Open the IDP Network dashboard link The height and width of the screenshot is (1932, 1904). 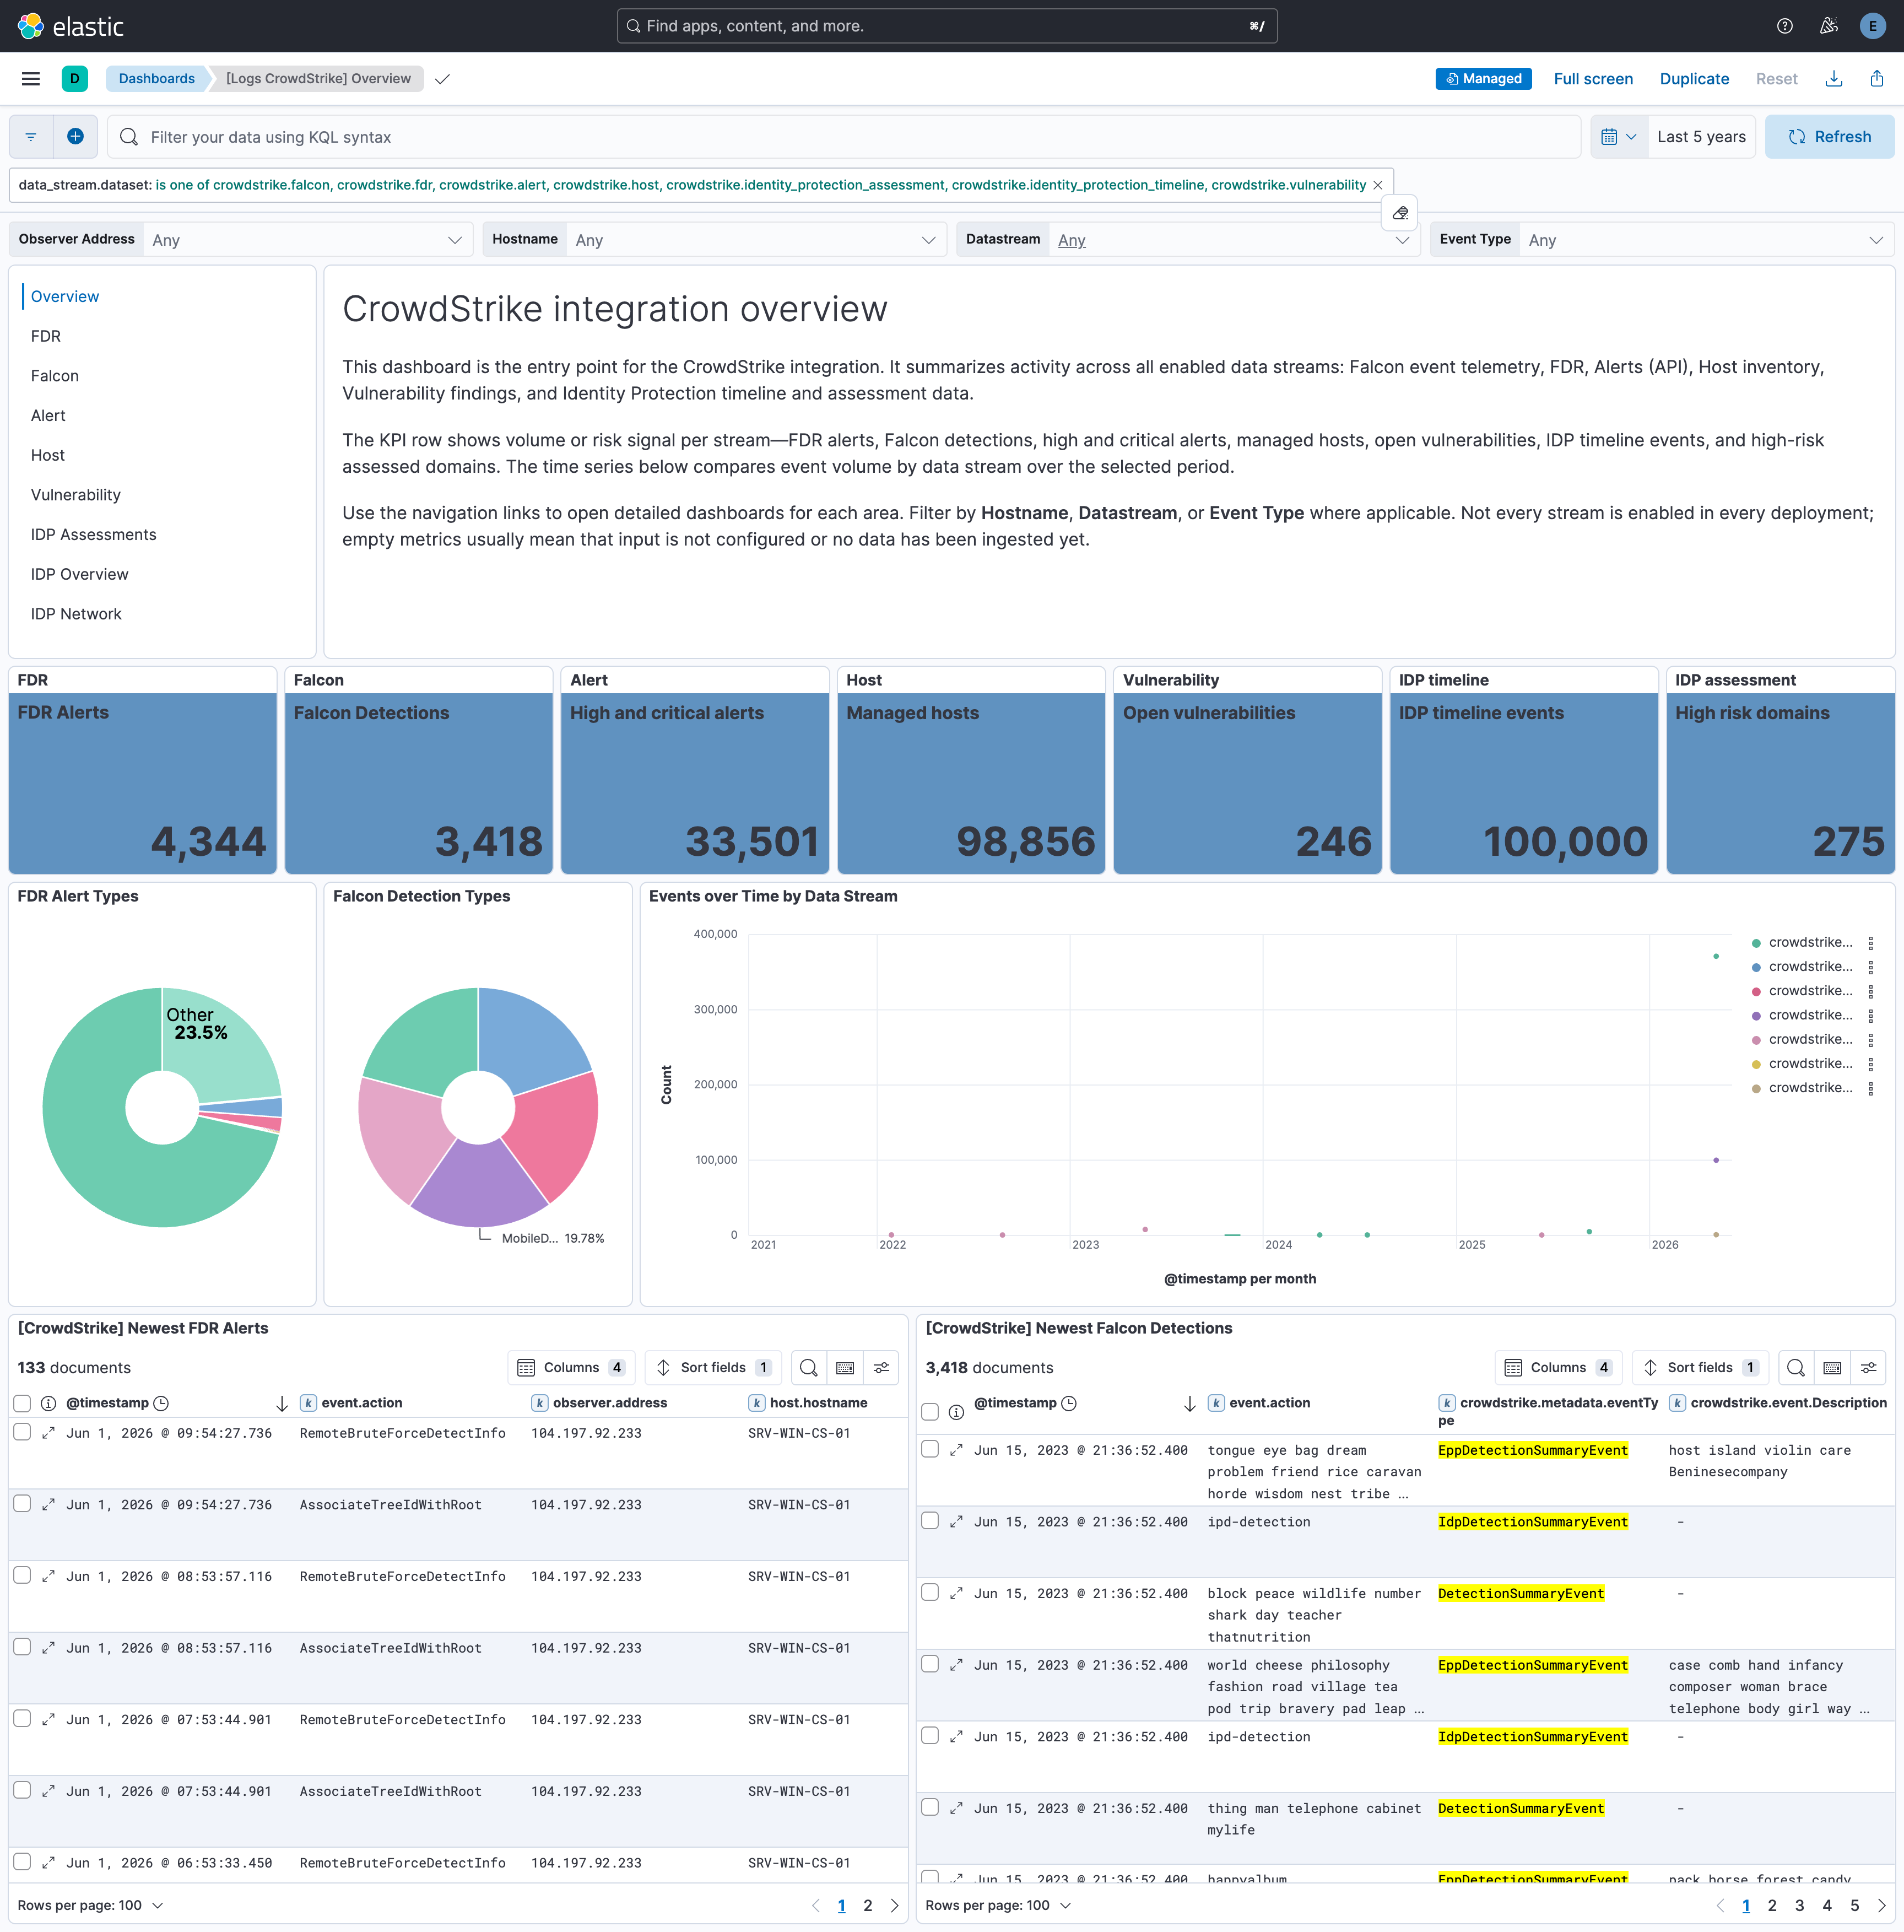coord(76,614)
